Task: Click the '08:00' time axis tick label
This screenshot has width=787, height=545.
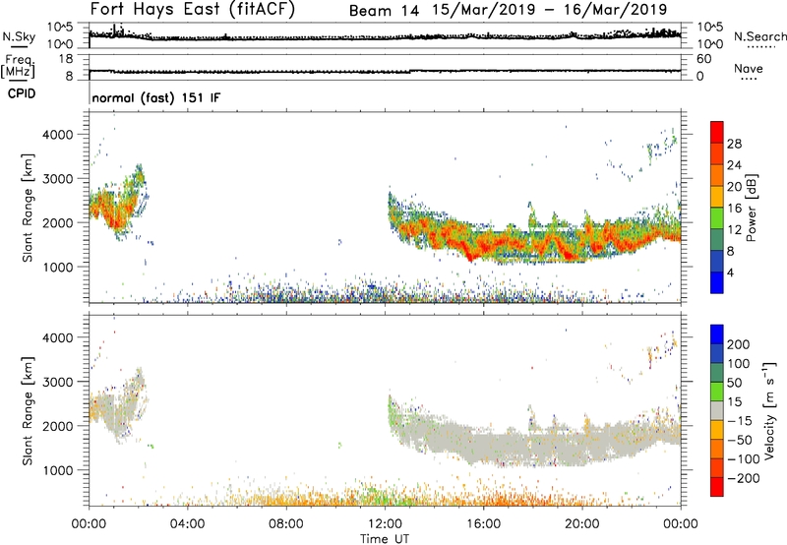Action: click(x=286, y=524)
